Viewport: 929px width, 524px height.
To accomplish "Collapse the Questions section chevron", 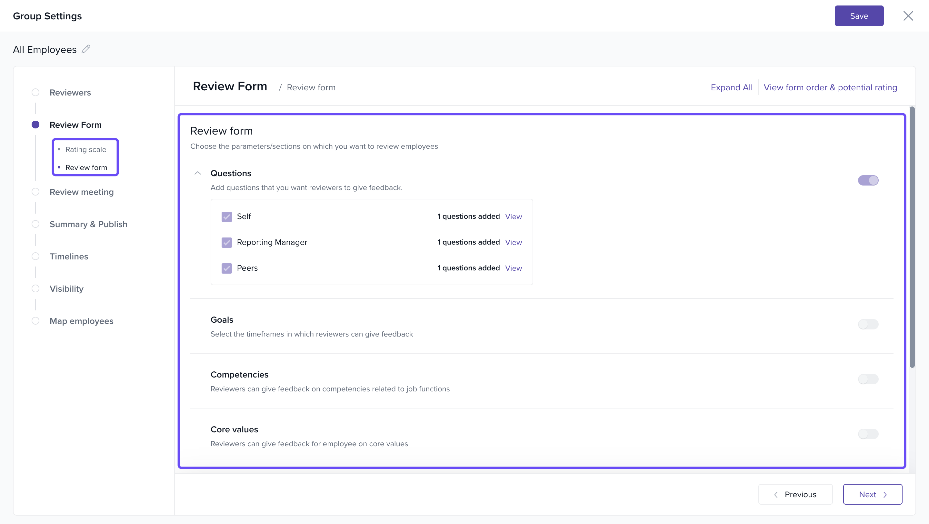I will [x=198, y=173].
